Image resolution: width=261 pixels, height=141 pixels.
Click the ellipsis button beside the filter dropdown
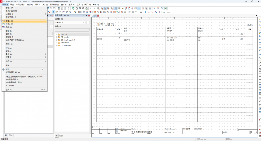tap(88, 22)
